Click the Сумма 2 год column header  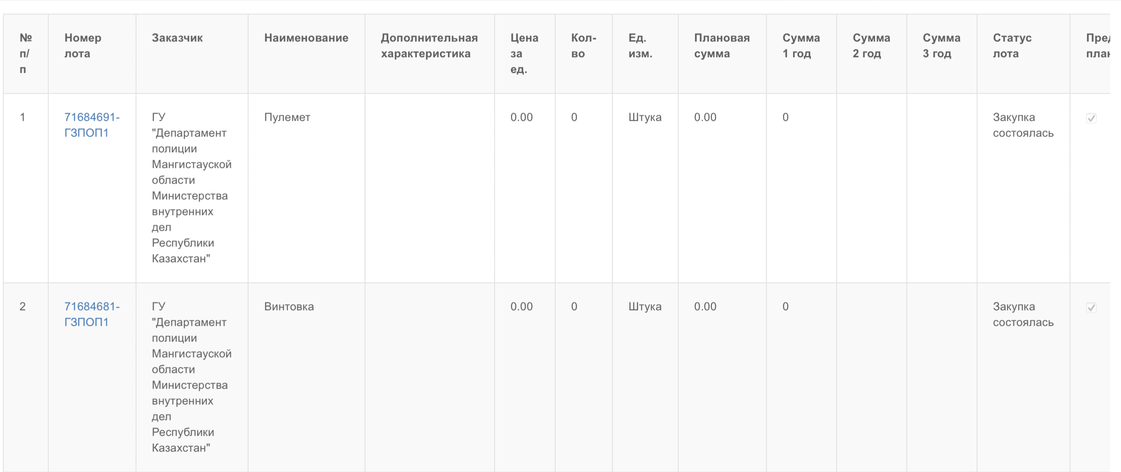pyautogui.click(x=871, y=46)
